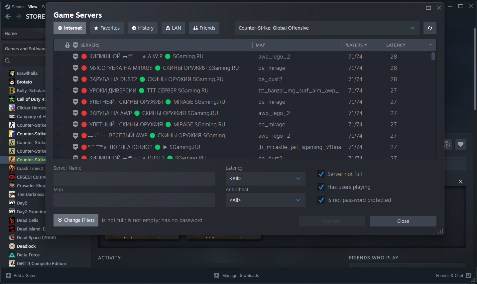
Task: Click the password lock column header icon
Action: pyautogui.click(x=67, y=45)
